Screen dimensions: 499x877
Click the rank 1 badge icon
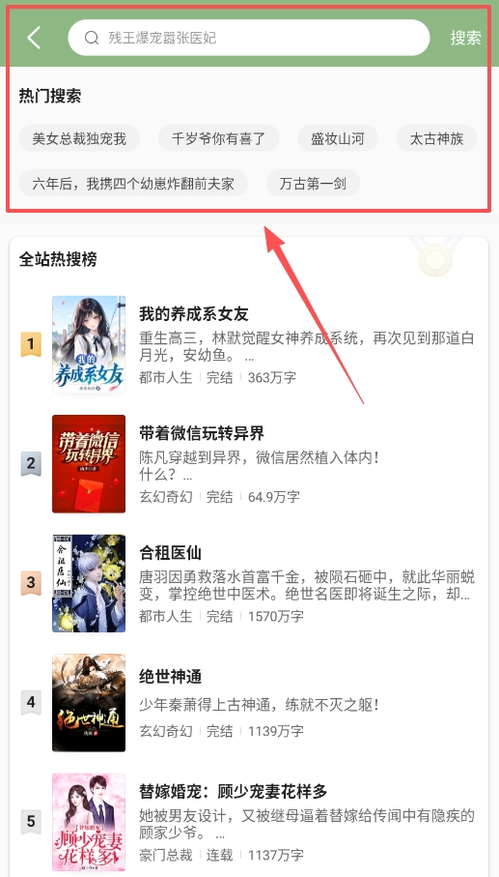(x=31, y=344)
